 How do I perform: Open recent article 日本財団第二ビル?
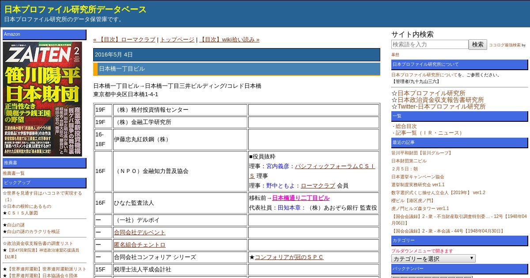coord(409,161)
